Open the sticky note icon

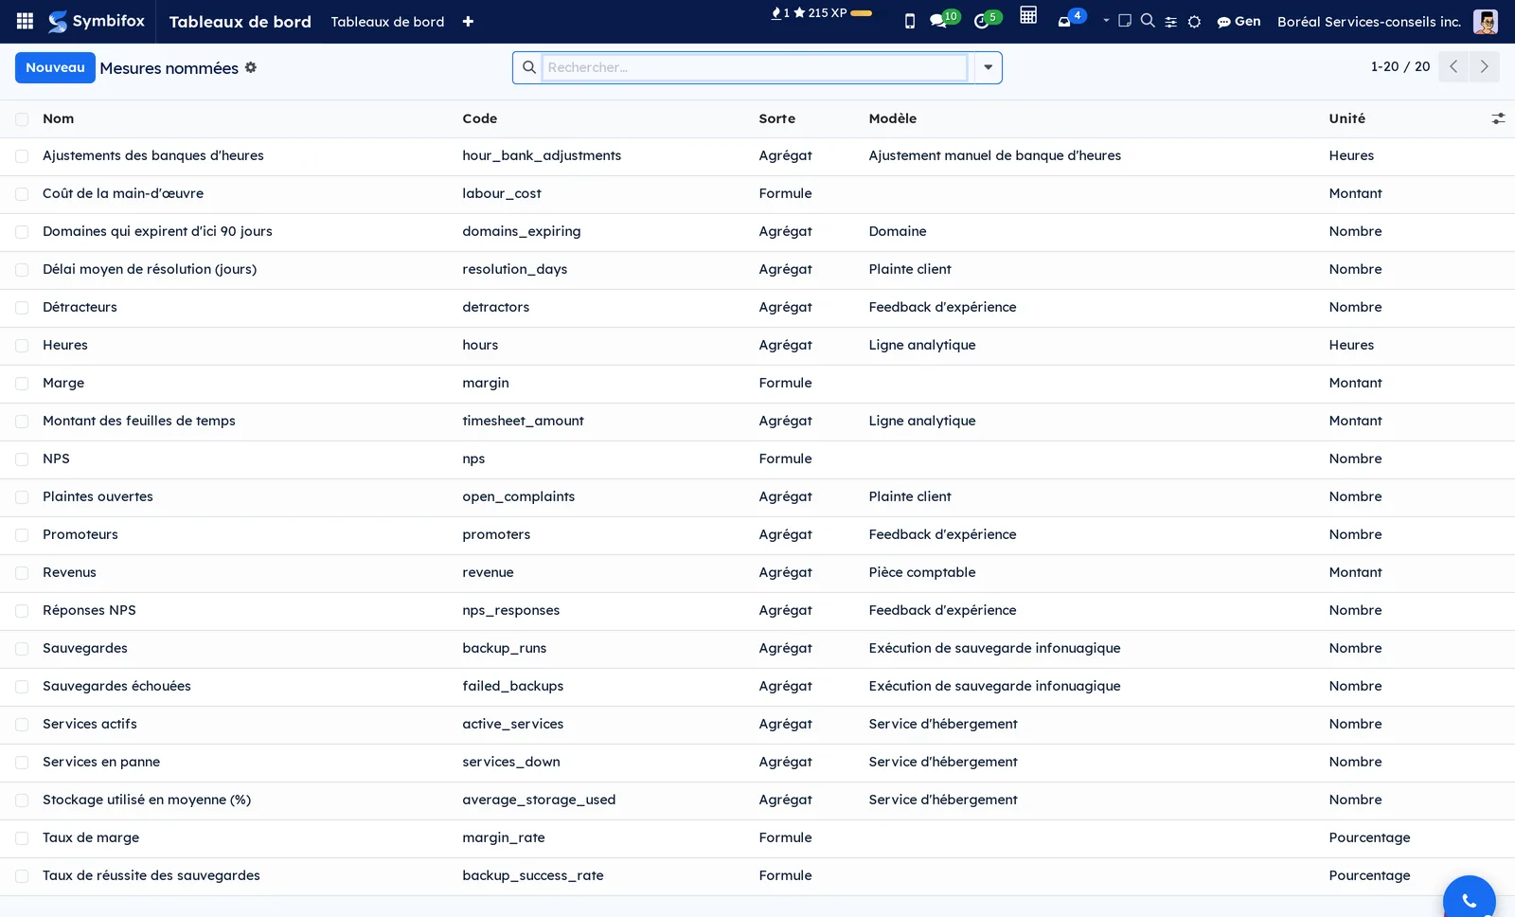(1125, 20)
